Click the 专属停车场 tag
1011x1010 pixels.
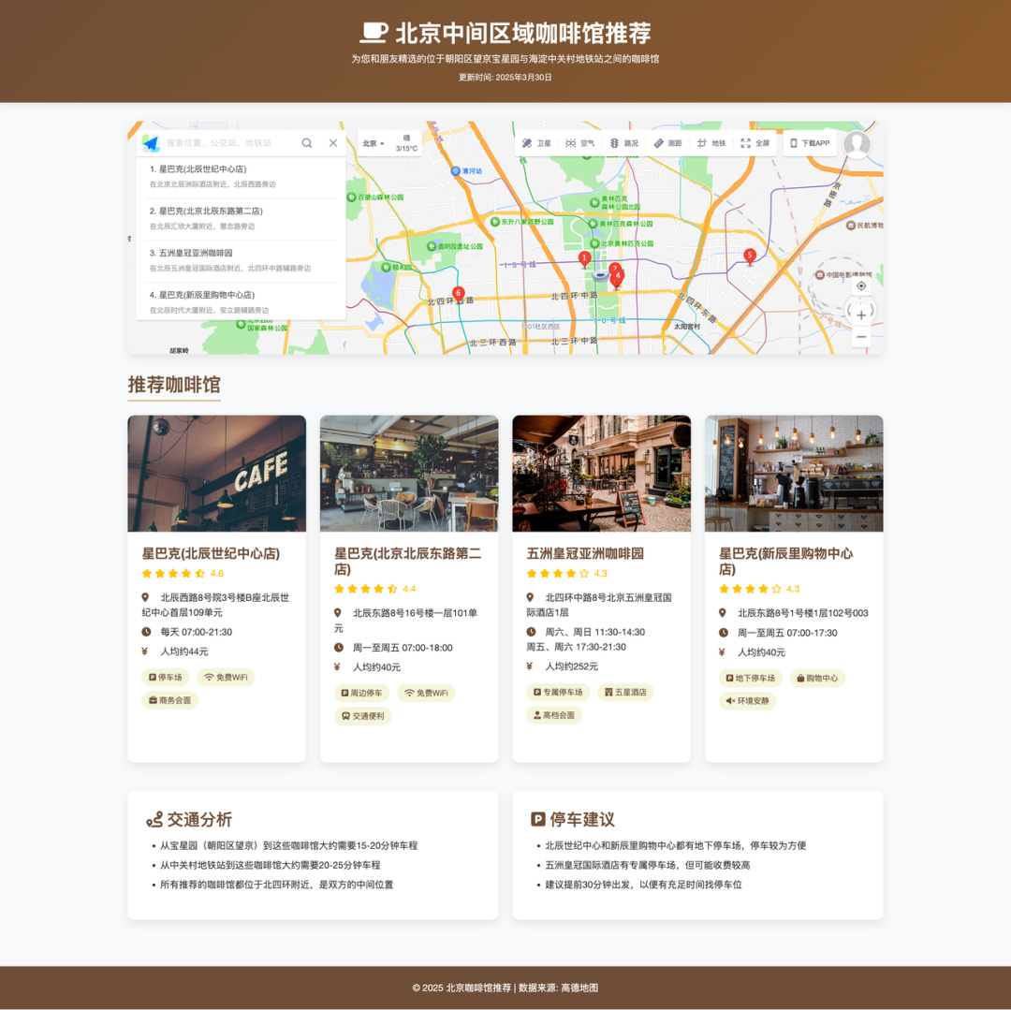pyautogui.click(x=558, y=692)
